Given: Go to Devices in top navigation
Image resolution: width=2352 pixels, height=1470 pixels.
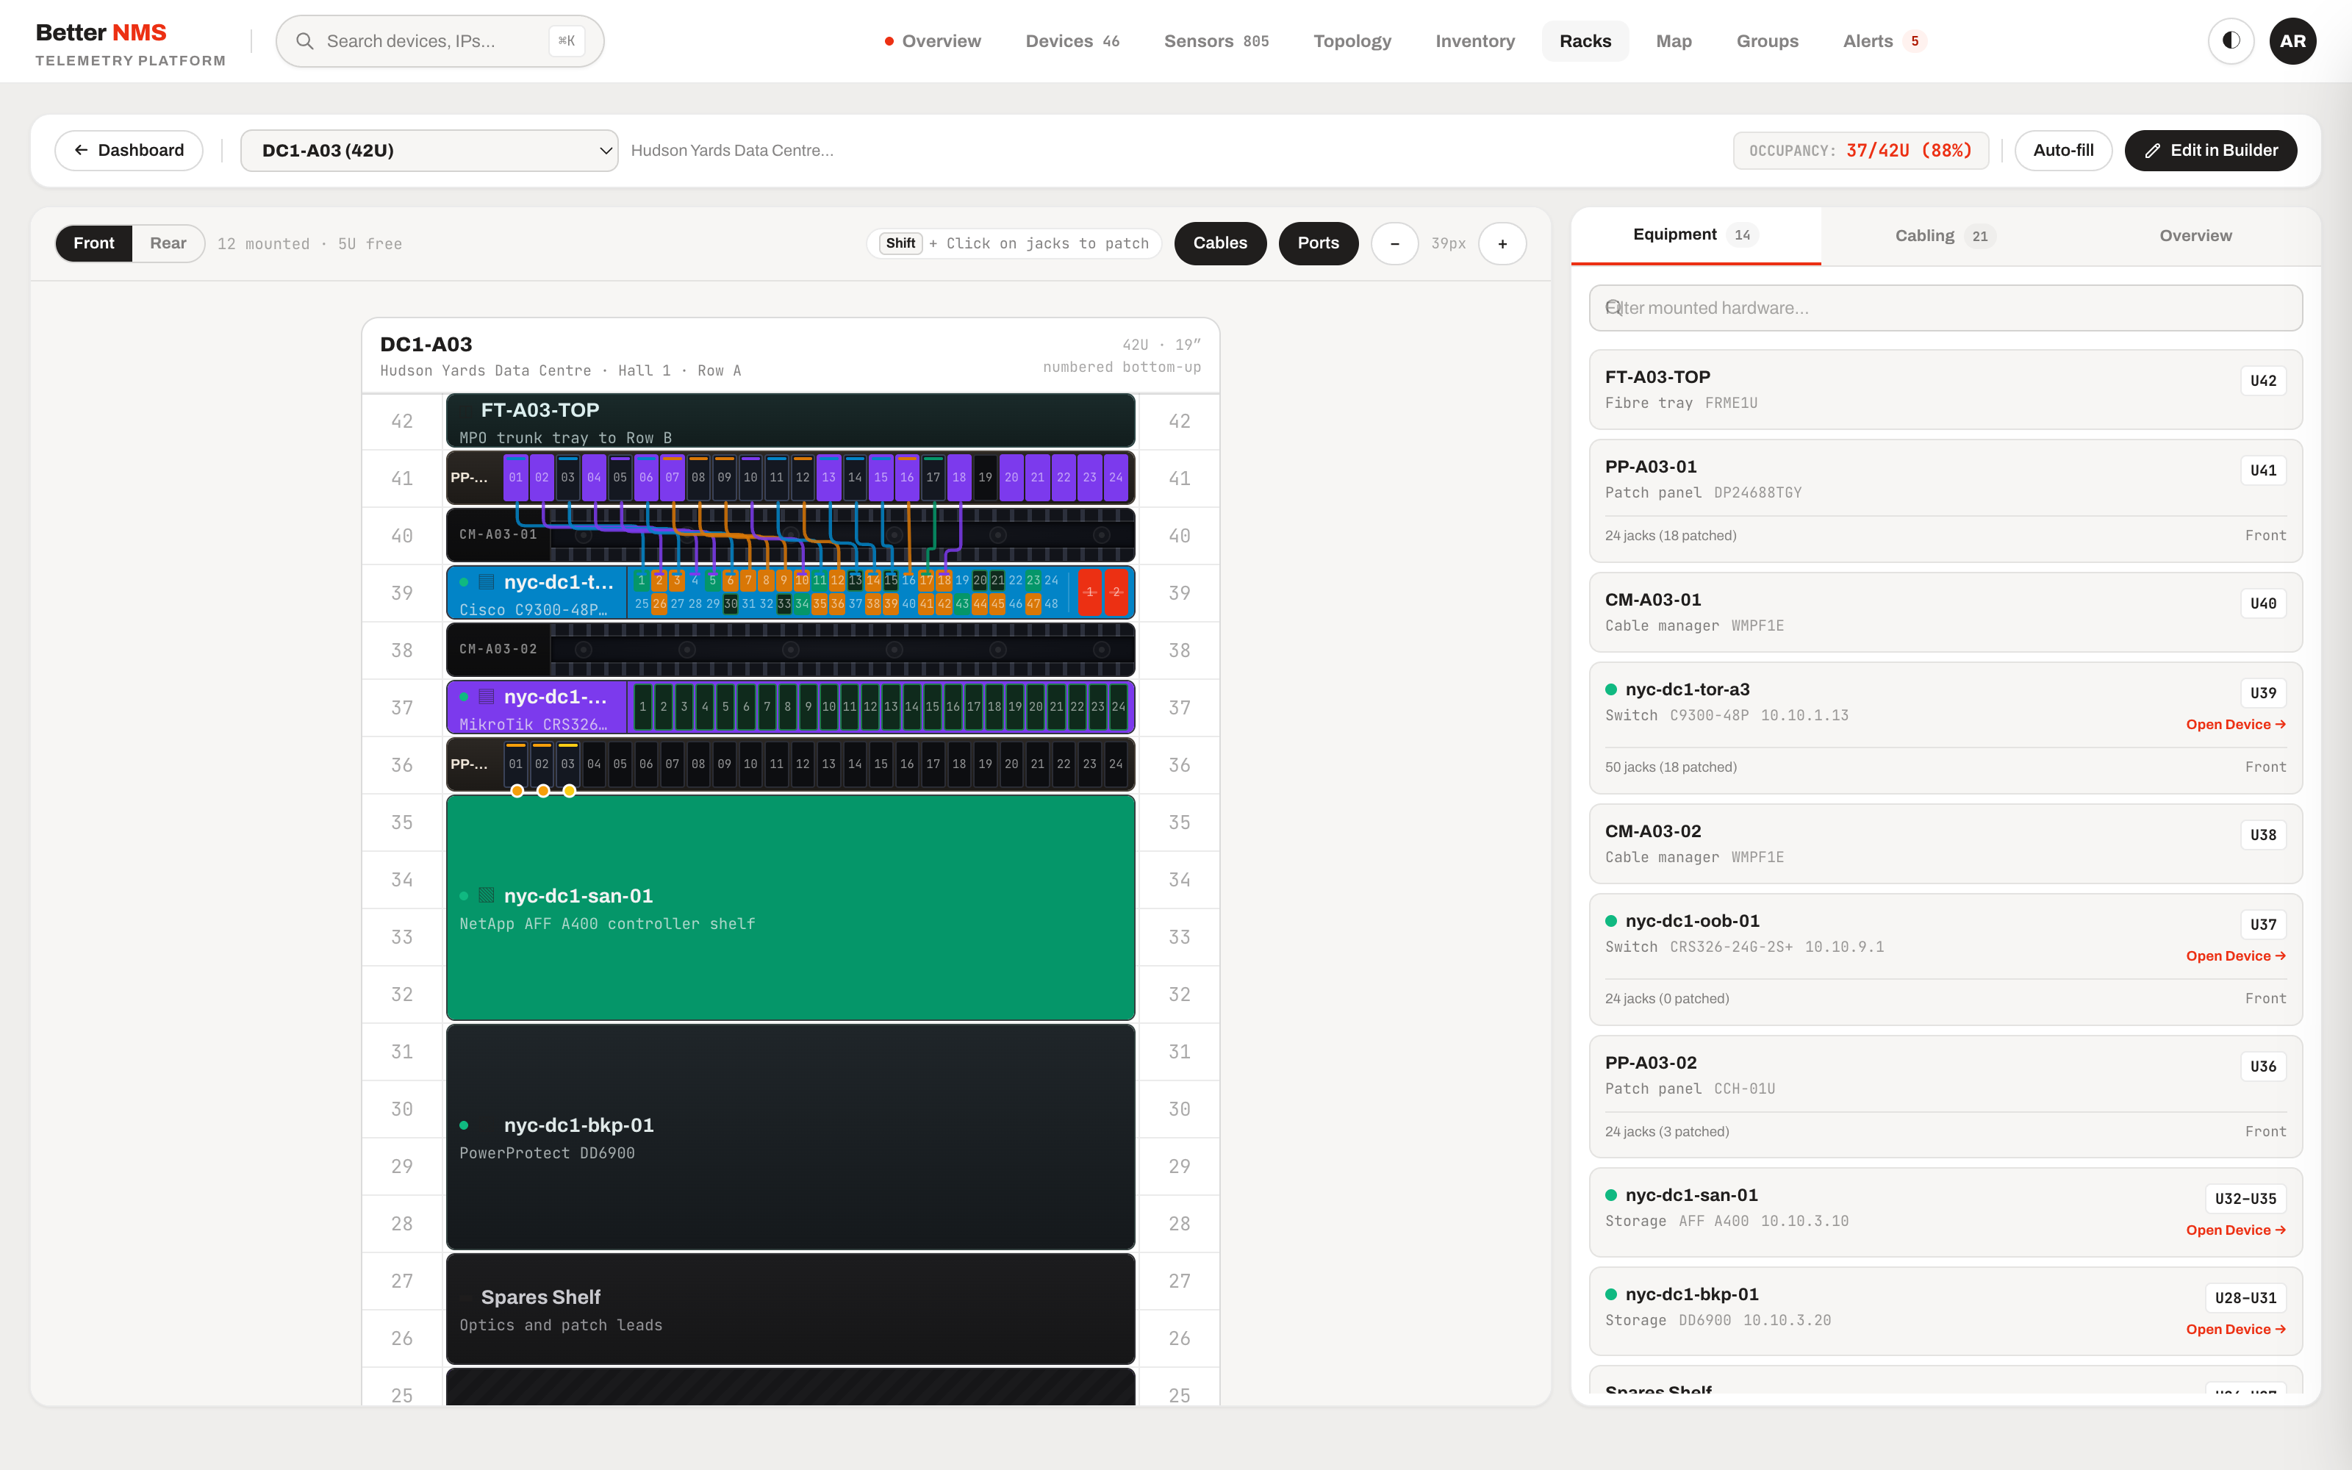Looking at the screenshot, I should tap(1072, 41).
